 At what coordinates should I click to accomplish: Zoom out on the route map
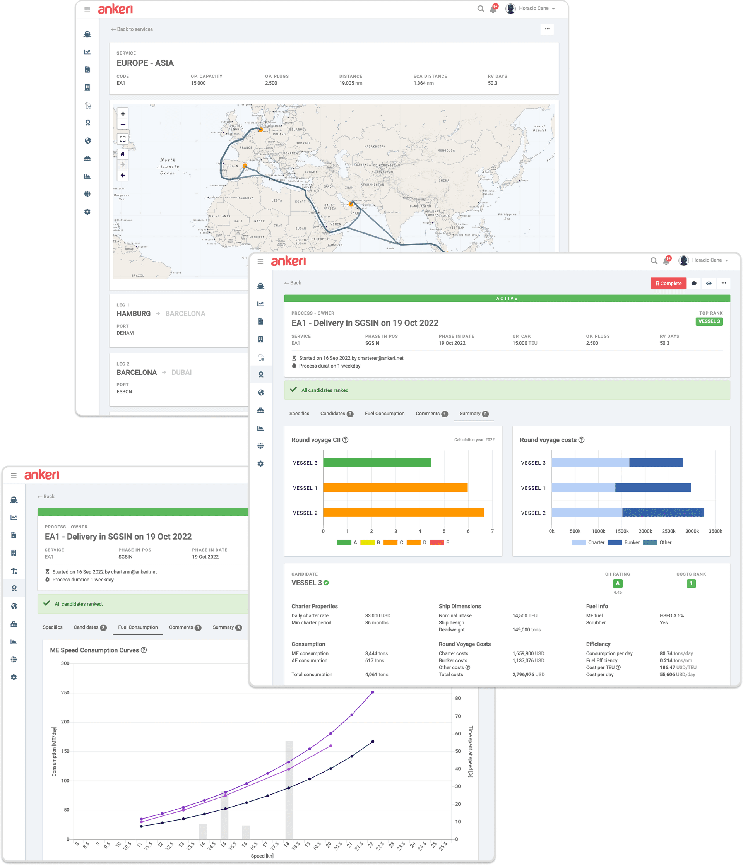coord(123,124)
